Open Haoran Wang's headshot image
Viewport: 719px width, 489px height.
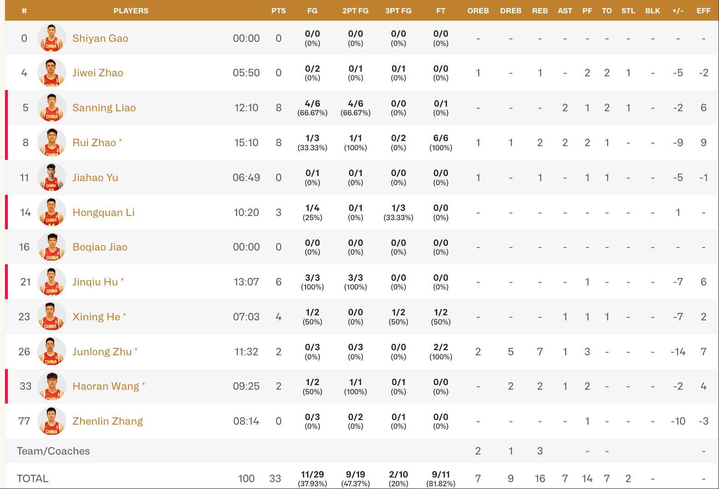point(52,386)
